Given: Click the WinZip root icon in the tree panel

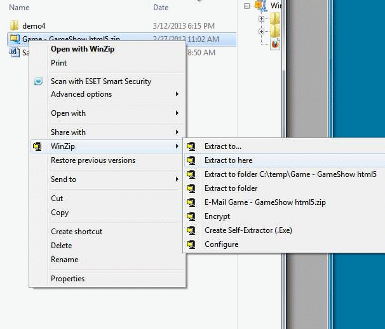Looking at the screenshot, I should pyautogui.click(x=261, y=6).
